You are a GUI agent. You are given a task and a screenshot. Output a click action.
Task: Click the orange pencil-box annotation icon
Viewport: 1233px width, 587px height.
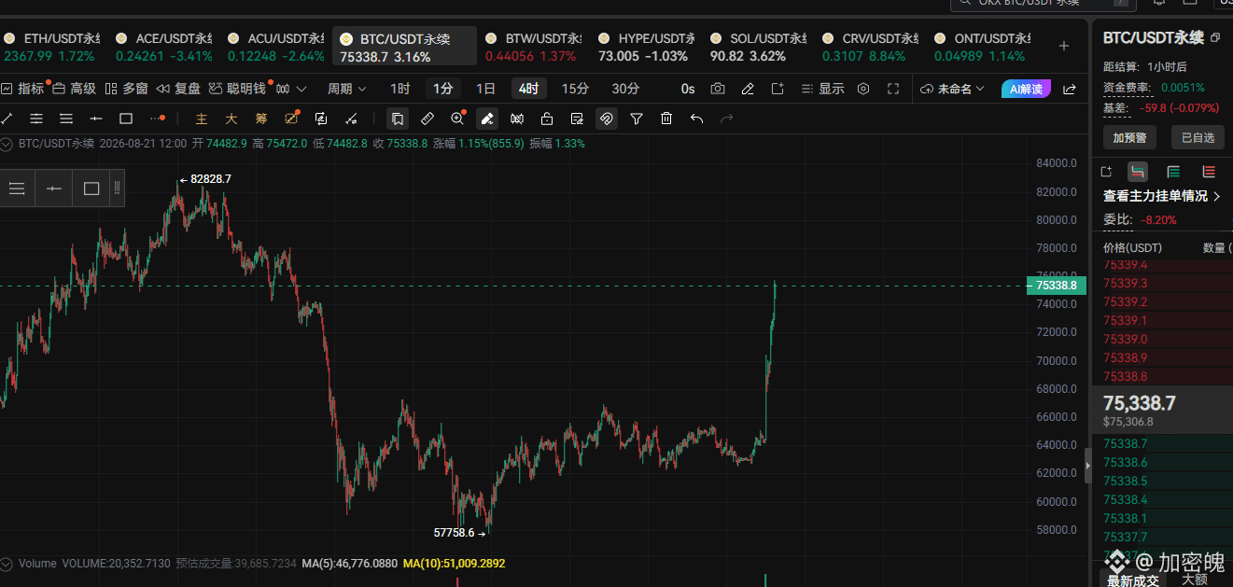[291, 119]
